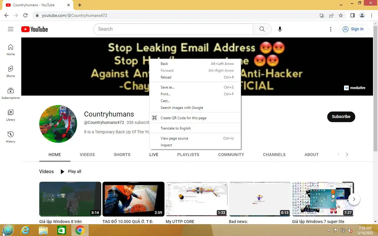Open the 5:14 Giả lập Windows 8 thumbnail
Viewport: 378px width, 236px height.
pyautogui.click(x=70, y=199)
